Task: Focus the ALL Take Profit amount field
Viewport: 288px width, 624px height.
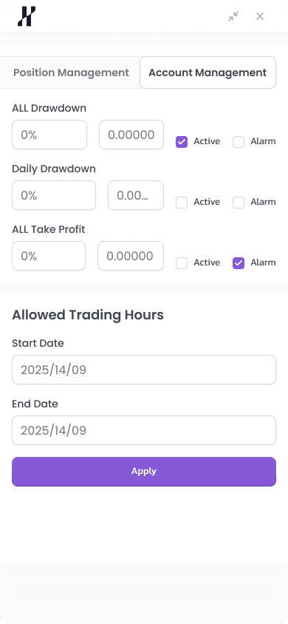Action: [131, 256]
